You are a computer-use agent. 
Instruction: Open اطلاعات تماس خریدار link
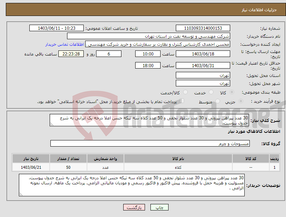click(x=65, y=44)
